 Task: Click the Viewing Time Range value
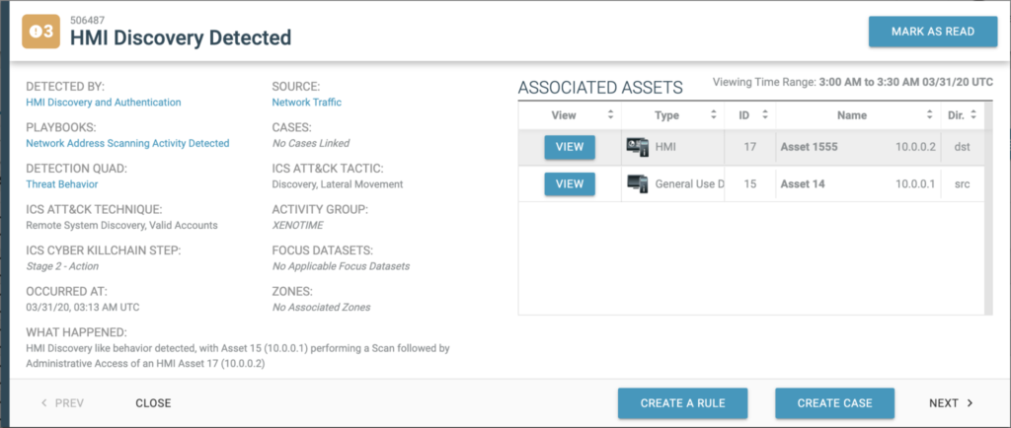[x=905, y=83]
